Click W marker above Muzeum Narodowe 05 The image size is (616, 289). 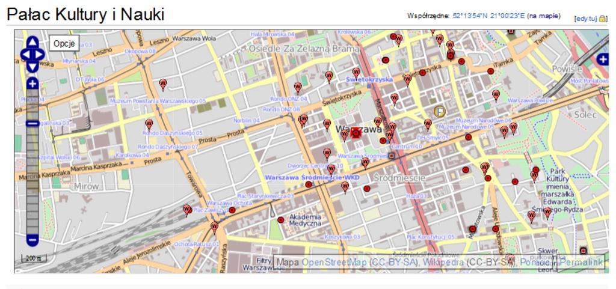click(x=428, y=125)
